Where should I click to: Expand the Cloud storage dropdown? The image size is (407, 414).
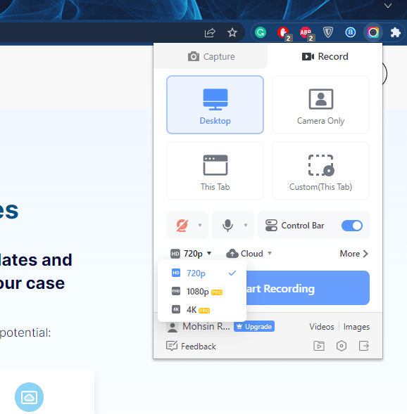pyautogui.click(x=249, y=254)
